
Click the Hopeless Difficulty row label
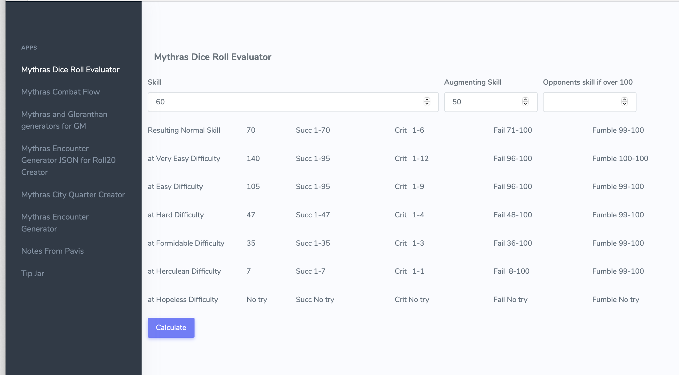click(183, 300)
